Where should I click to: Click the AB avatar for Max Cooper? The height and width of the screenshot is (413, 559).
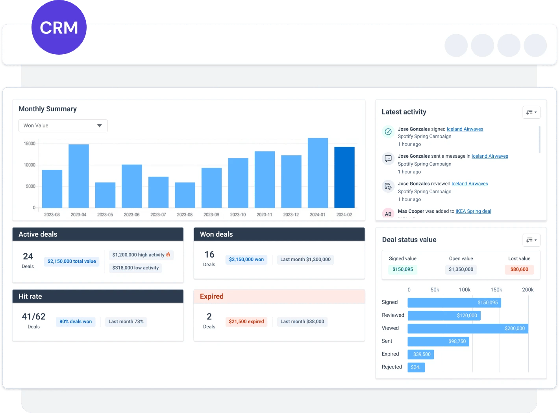click(x=388, y=213)
